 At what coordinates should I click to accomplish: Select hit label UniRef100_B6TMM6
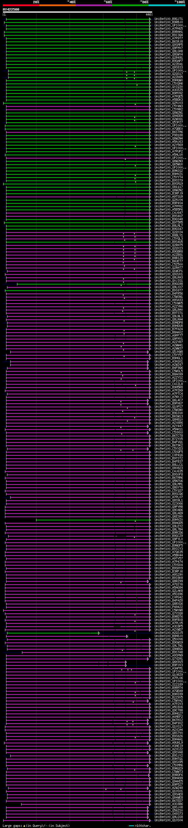click(168, 478)
